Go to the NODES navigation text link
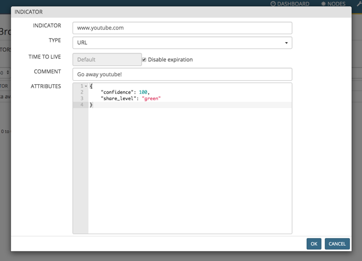Screen dimensions: 362x261 tap(336, 4)
